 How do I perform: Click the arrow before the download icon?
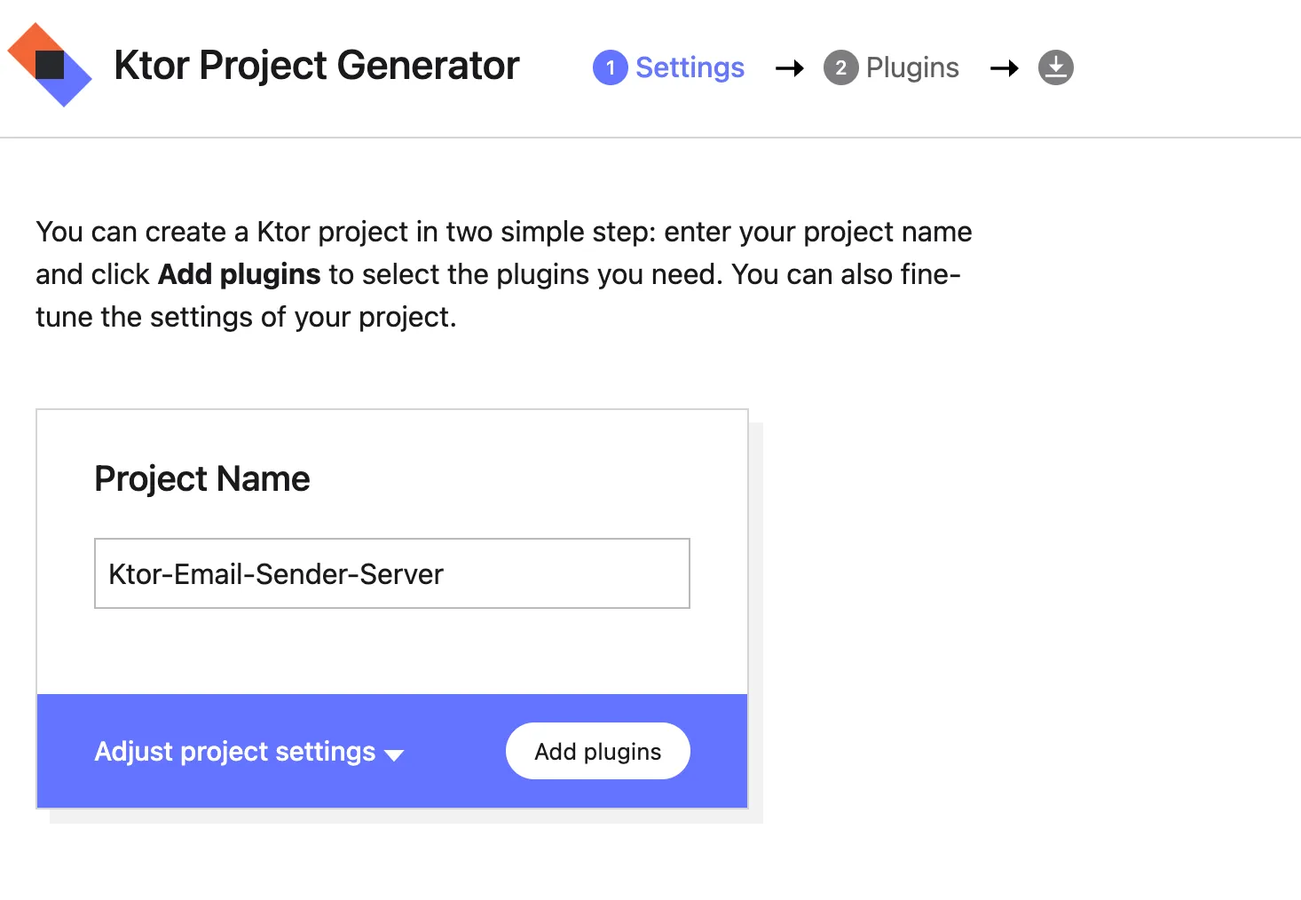[x=1004, y=68]
